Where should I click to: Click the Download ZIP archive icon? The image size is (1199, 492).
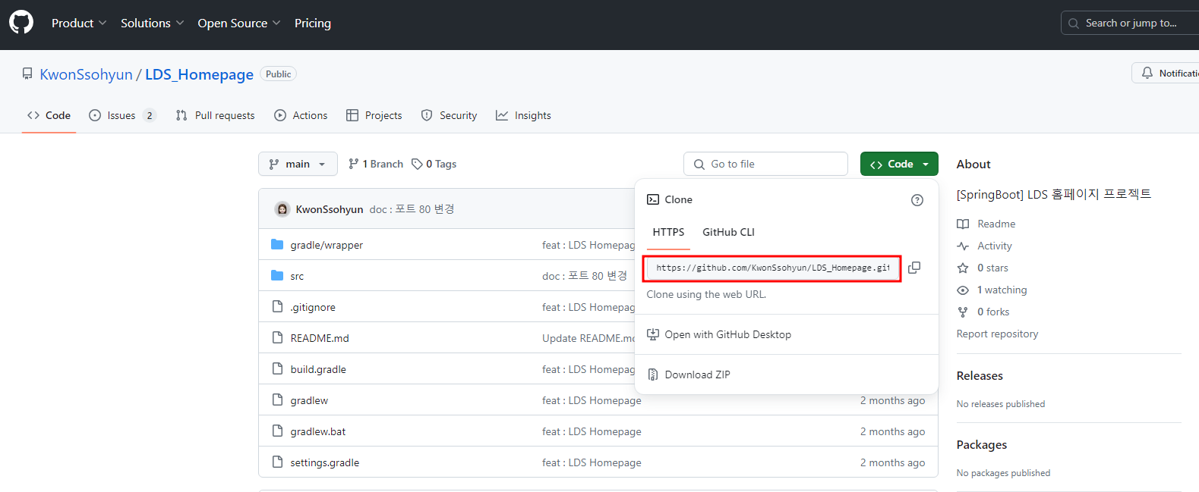[653, 374]
